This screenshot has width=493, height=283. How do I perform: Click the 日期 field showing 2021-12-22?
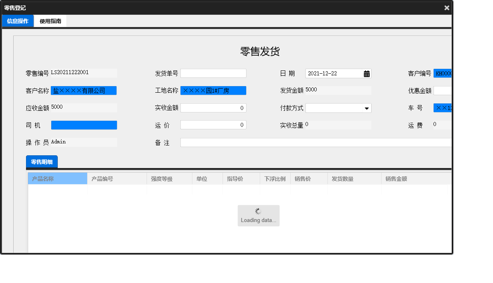(x=332, y=73)
